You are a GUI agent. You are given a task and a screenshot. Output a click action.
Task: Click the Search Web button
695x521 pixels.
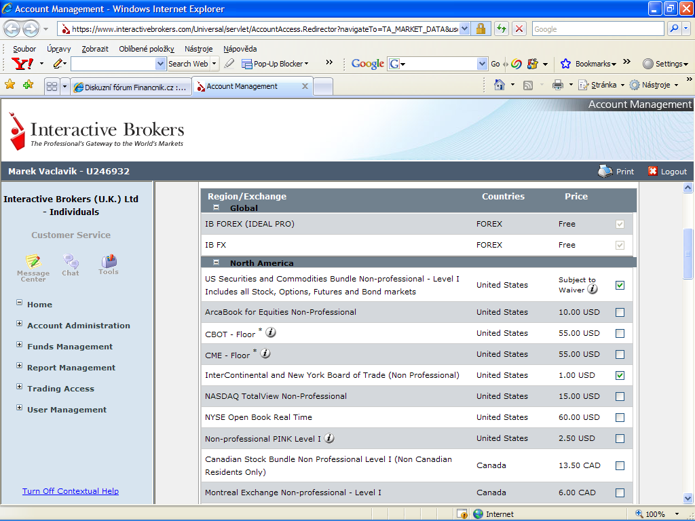coord(188,64)
